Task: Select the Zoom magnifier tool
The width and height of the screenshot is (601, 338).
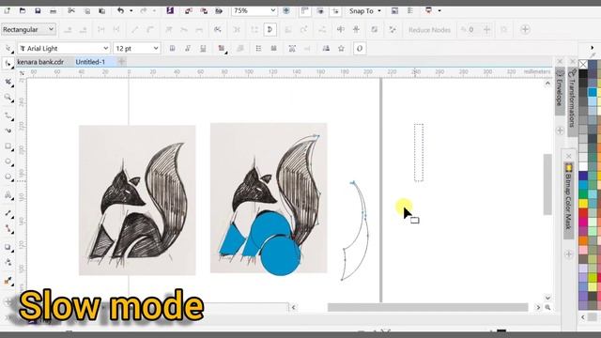Action: point(8,98)
